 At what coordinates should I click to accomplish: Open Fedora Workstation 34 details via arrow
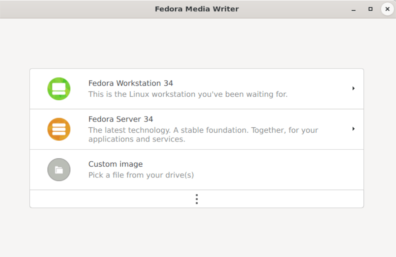(353, 88)
